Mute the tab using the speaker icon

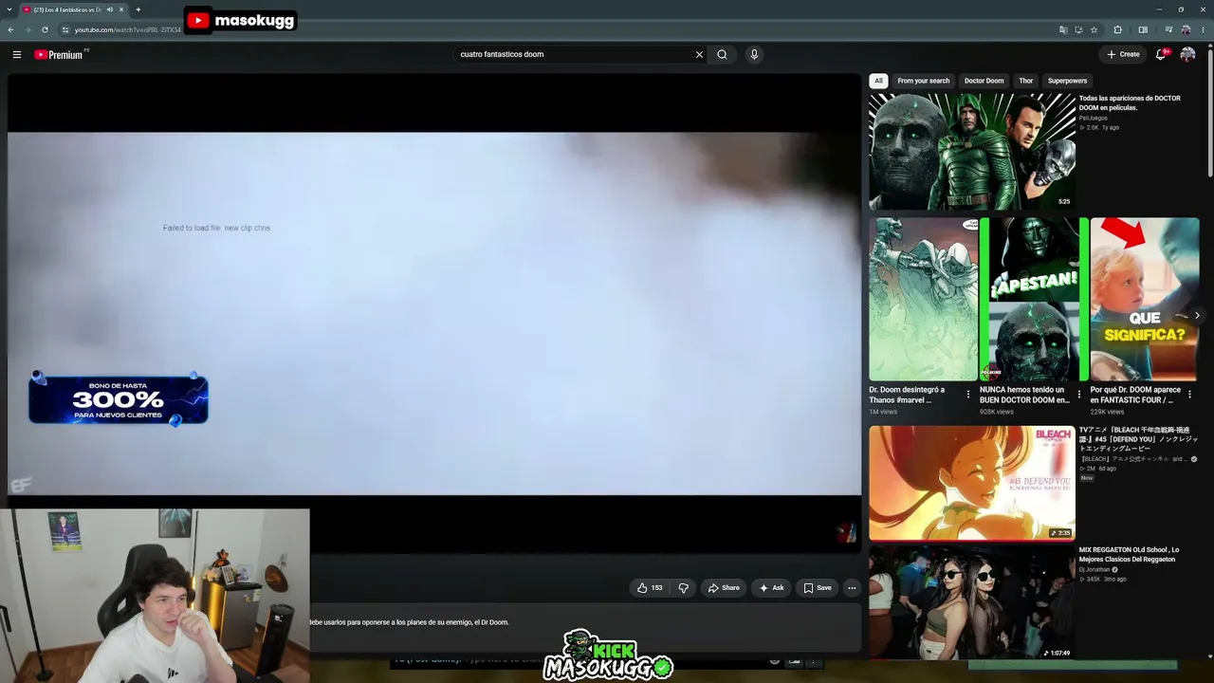pyautogui.click(x=110, y=9)
